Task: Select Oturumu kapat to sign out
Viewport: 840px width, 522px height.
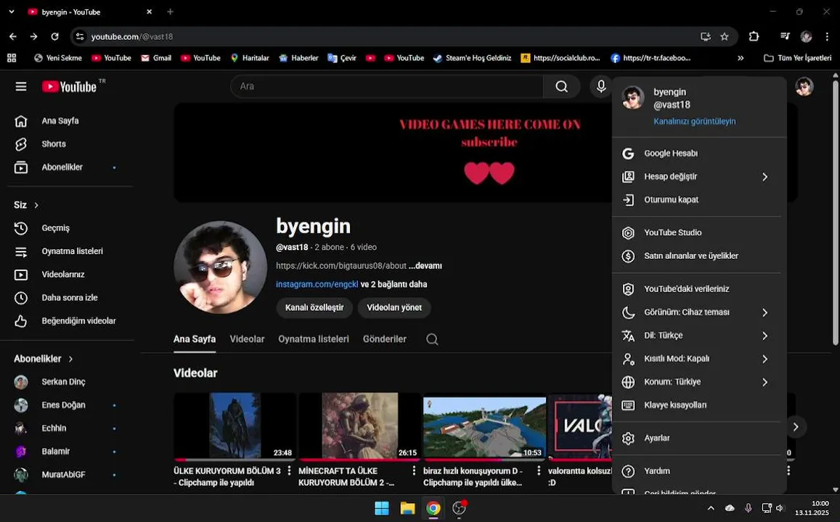Action: (699, 200)
